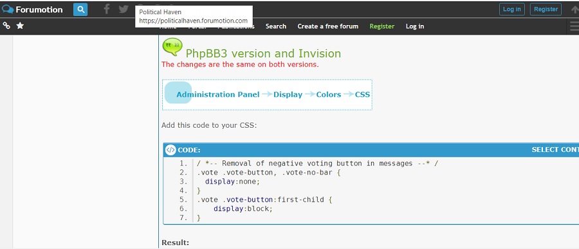The height and width of the screenshot is (249, 579).
Task: Click Log in in the navigation bar
Action: click(x=415, y=26)
